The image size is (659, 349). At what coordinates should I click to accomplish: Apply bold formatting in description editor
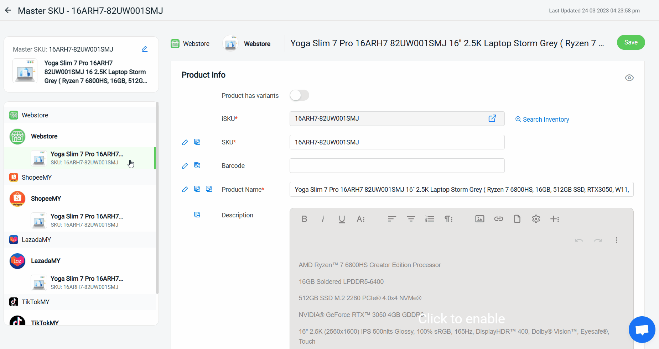coord(304,219)
